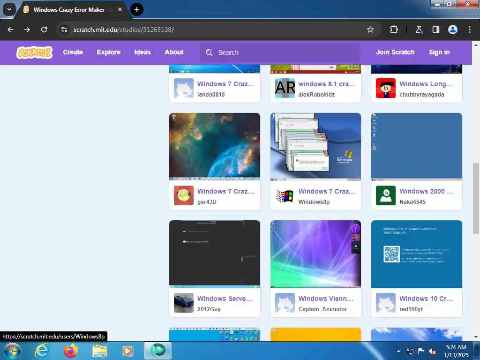Toggle the browser side panel icon
The width and height of the screenshot is (480, 360).
435,30
